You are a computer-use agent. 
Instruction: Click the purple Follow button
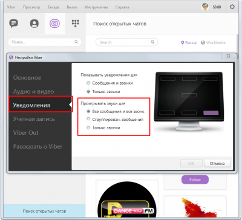[x=195, y=180]
